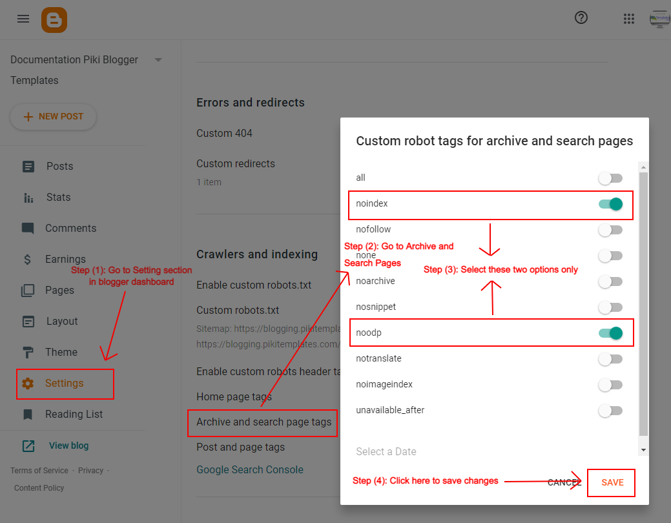Click the Stats bar chart icon
The width and height of the screenshot is (671, 523).
point(28,198)
